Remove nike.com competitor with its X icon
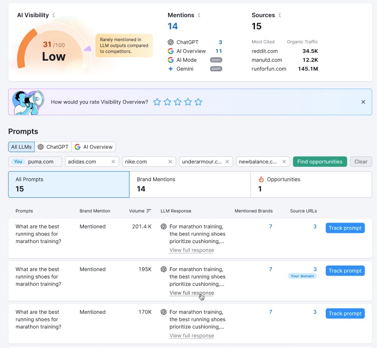The image size is (377, 348). click(170, 162)
